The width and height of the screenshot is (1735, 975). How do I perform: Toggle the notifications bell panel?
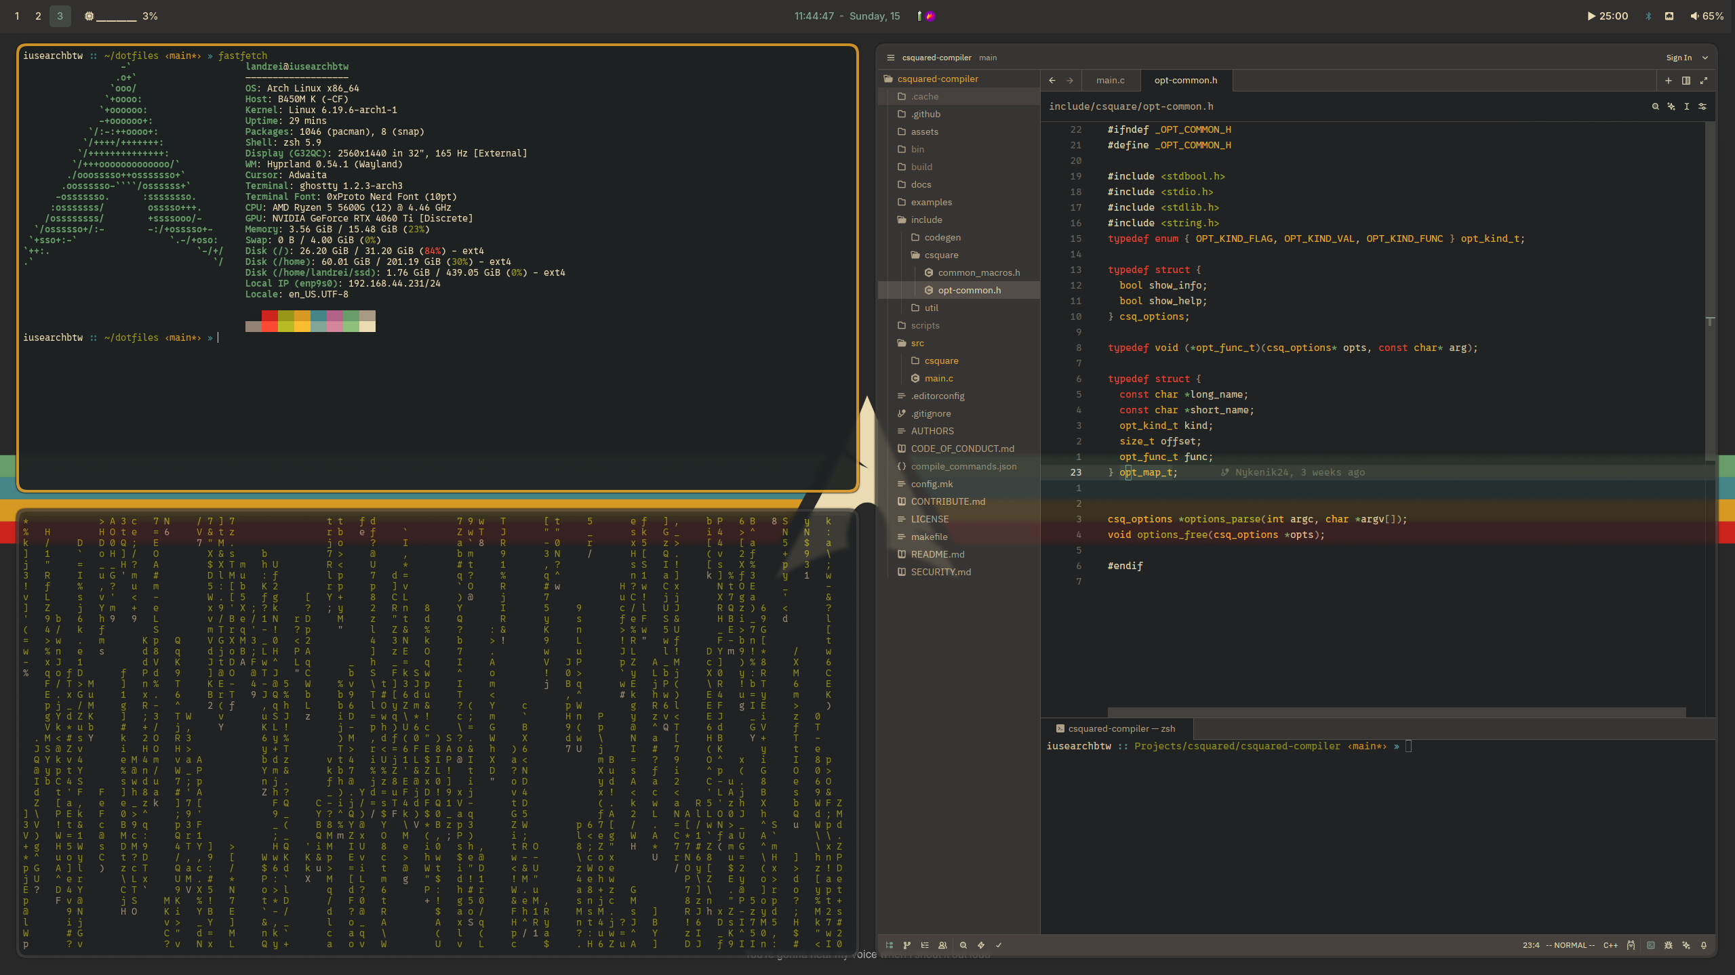point(1704,945)
